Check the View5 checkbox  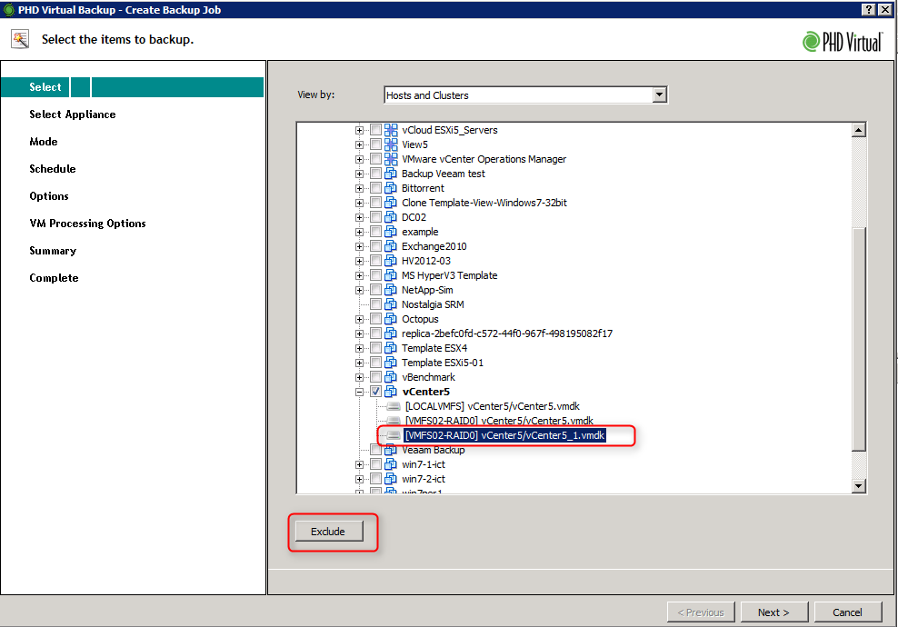375,144
